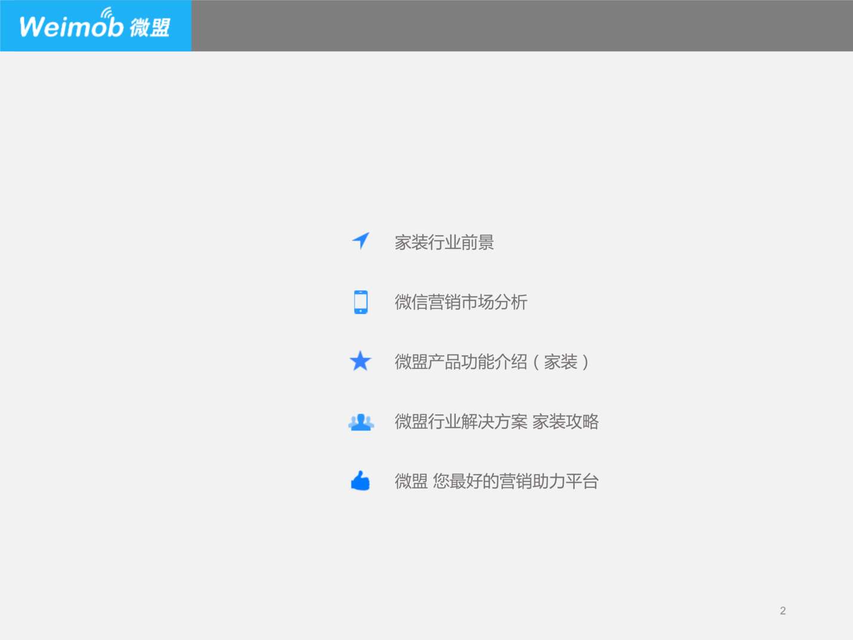Click the star icon beside 微盟产品功能介绍

[x=360, y=361]
